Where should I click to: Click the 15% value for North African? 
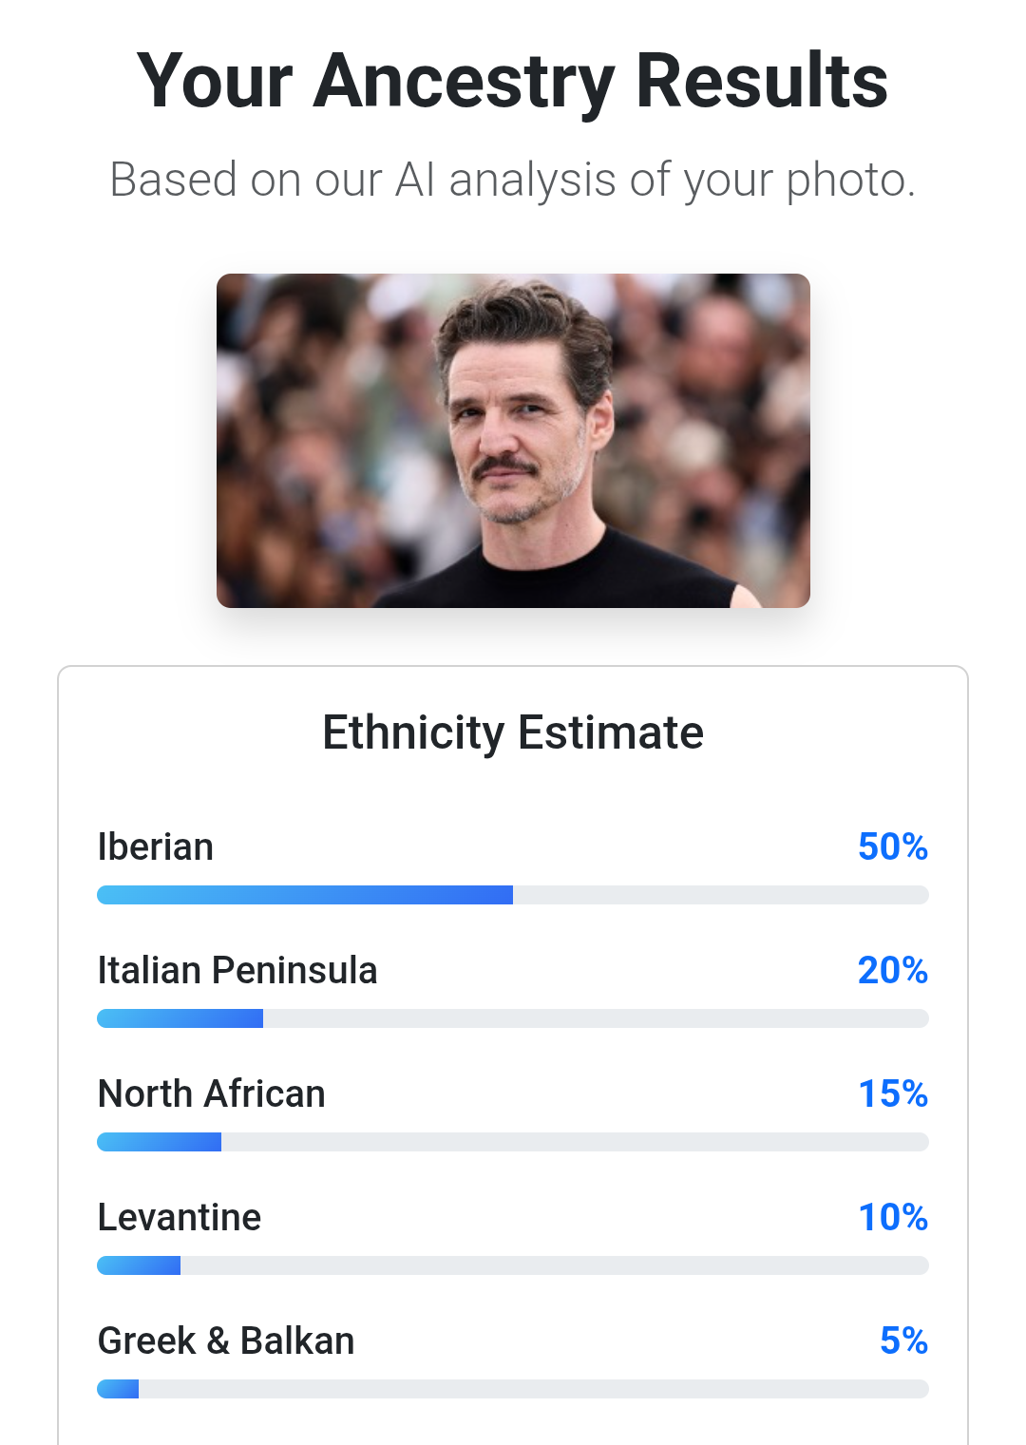tap(892, 1093)
